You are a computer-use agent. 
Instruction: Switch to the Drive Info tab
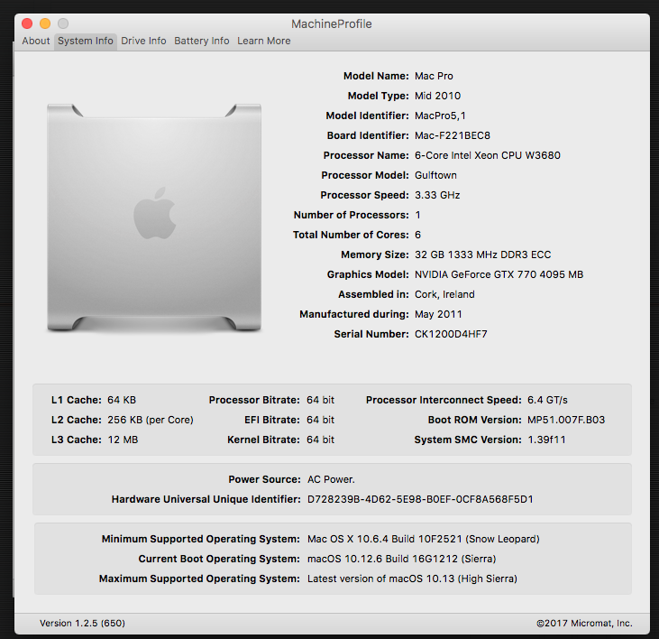coord(143,41)
